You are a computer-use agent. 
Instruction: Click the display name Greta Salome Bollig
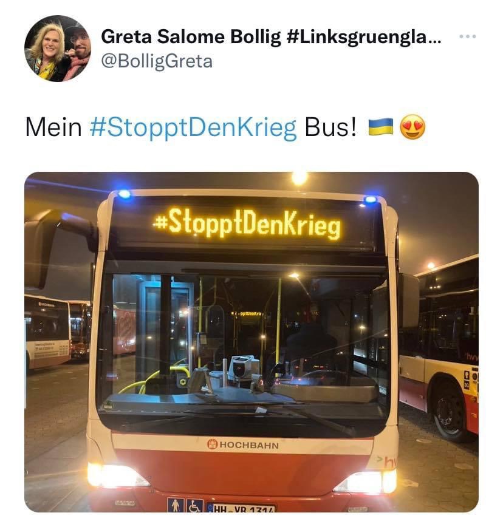pos(191,37)
